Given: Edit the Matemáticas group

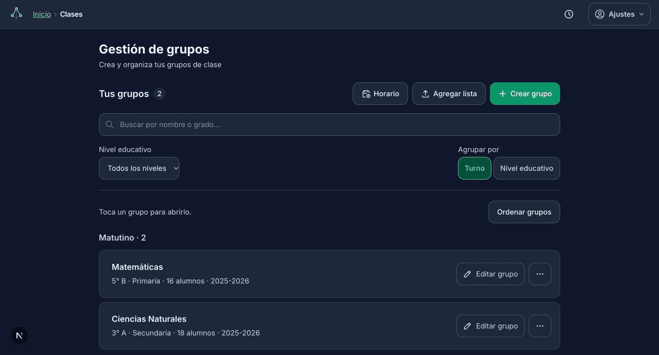Looking at the screenshot, I should pyautogui.click(x=490, y=274).
